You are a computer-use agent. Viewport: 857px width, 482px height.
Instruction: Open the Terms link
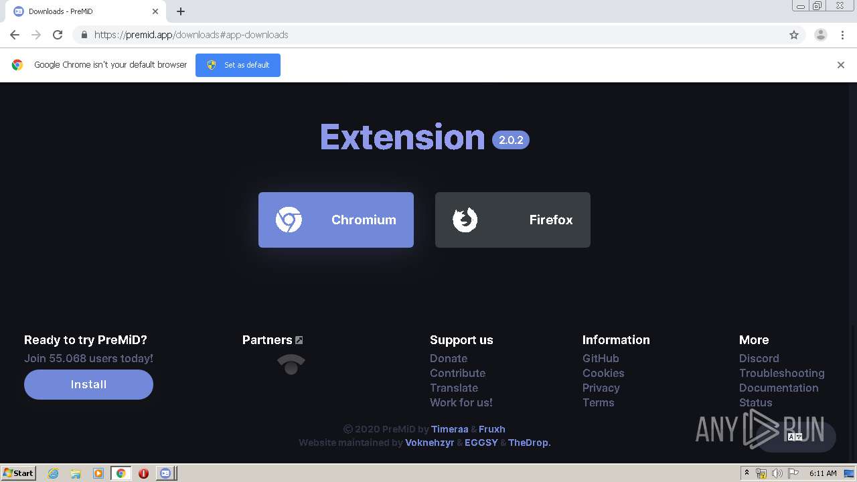pos(598,402)
